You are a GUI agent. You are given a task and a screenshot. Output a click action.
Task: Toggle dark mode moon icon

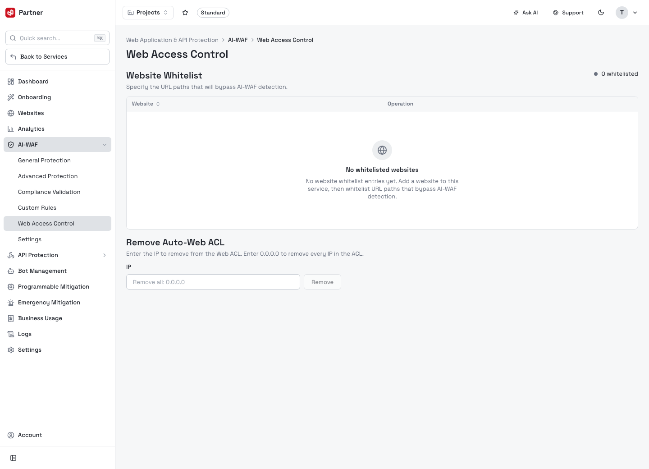pos(601,13)
